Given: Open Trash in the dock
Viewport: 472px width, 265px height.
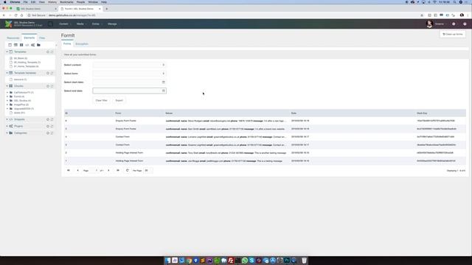Looking at the screenshot, I should 304,261.
